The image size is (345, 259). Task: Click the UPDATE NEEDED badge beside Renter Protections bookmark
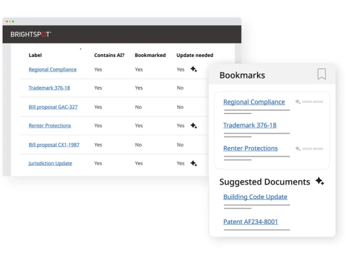pyautogui.click(x=309, y=148)
